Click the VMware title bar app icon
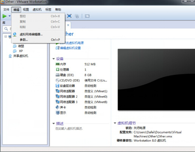Screen dimensions: 195x152 click(2, 2)
